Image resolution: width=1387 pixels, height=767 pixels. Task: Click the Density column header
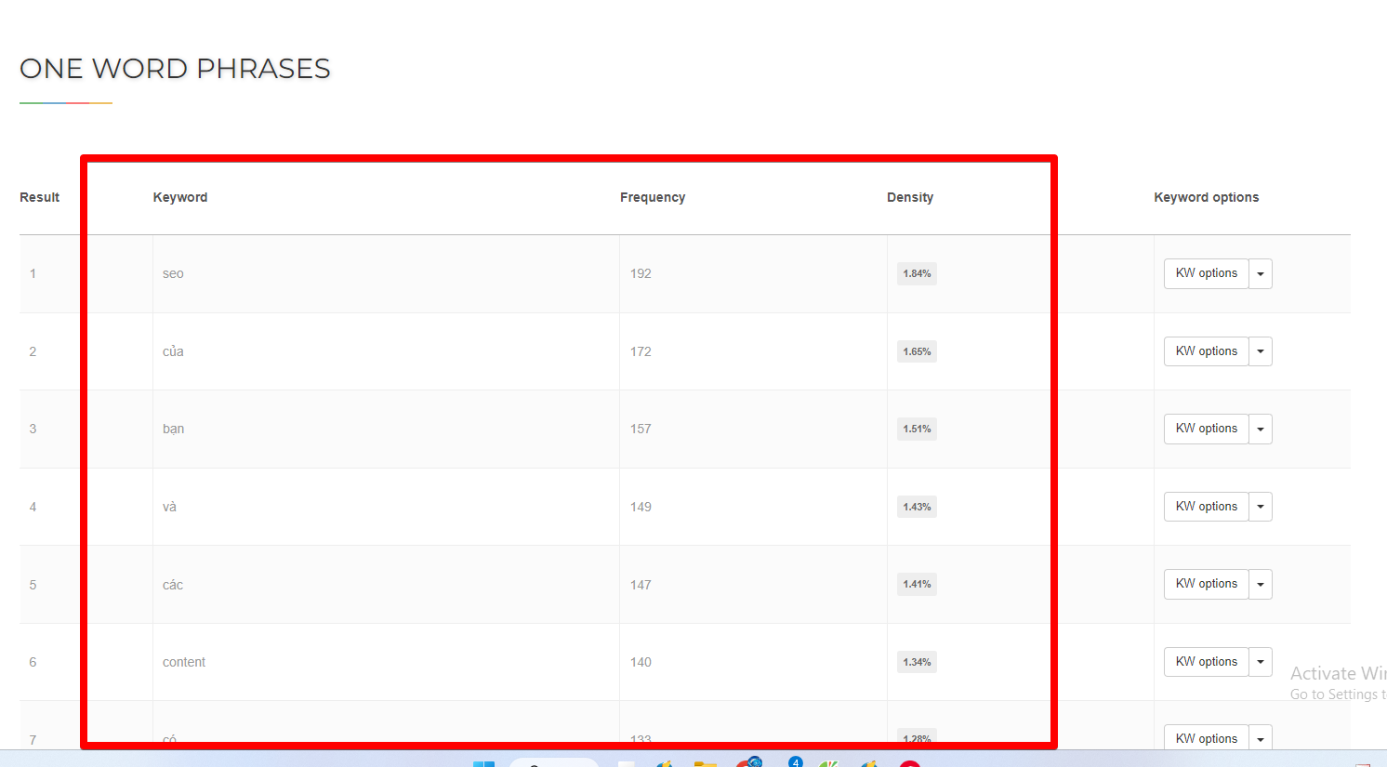[x=910, y=197]
